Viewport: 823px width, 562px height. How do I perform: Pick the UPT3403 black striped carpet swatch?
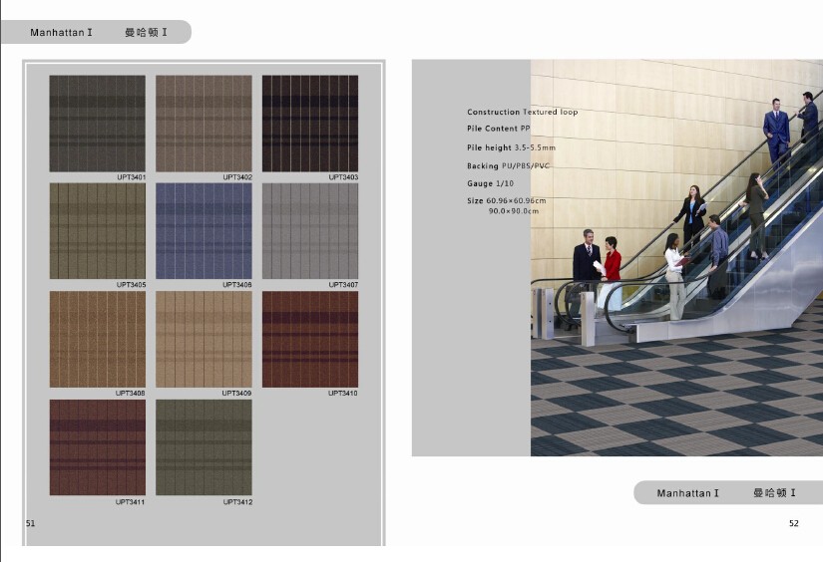(x=309, y=123)
